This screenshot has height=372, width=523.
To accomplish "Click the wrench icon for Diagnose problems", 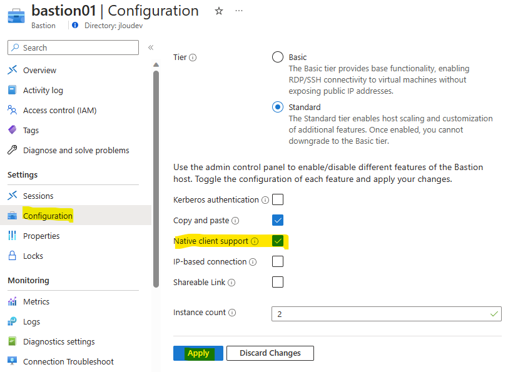I will point(13,150).
